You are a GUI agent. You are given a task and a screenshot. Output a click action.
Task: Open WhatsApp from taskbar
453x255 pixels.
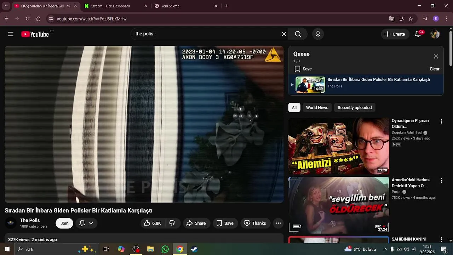point(165,249)
